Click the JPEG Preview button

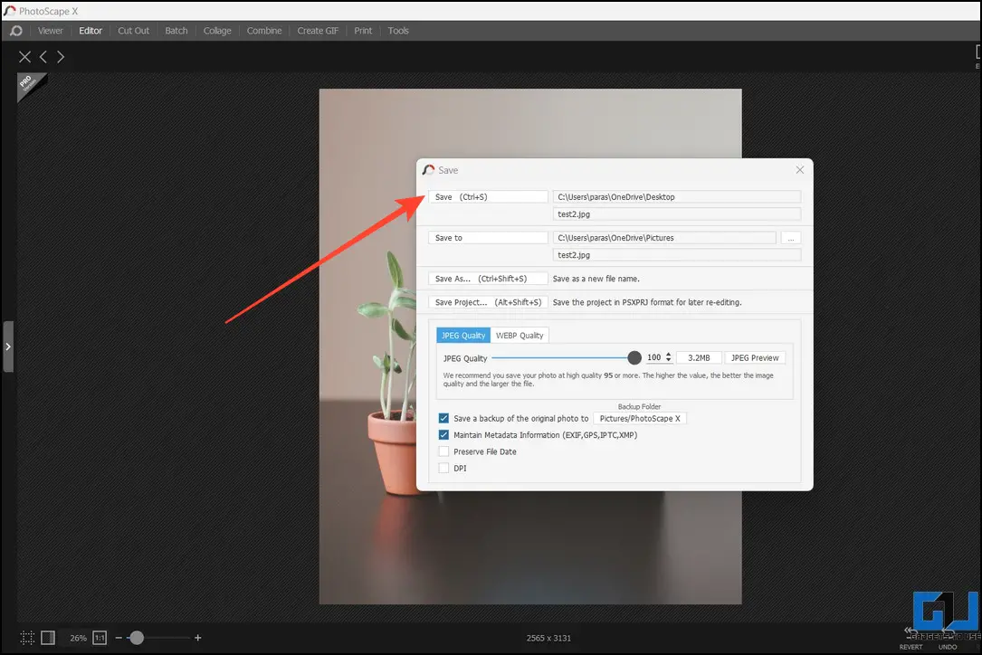coord(755,357)
